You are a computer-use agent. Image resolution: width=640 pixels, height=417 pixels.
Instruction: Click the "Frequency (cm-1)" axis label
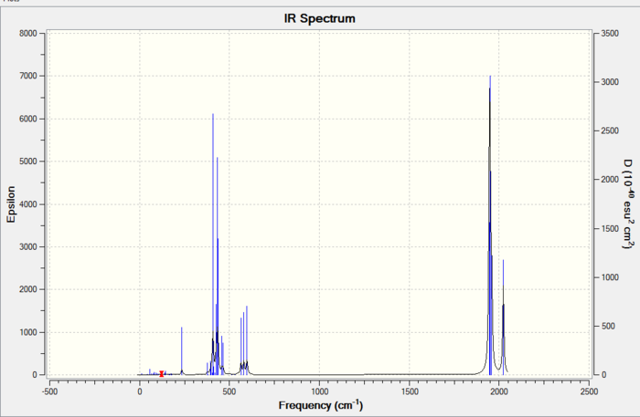click(321, 405)
